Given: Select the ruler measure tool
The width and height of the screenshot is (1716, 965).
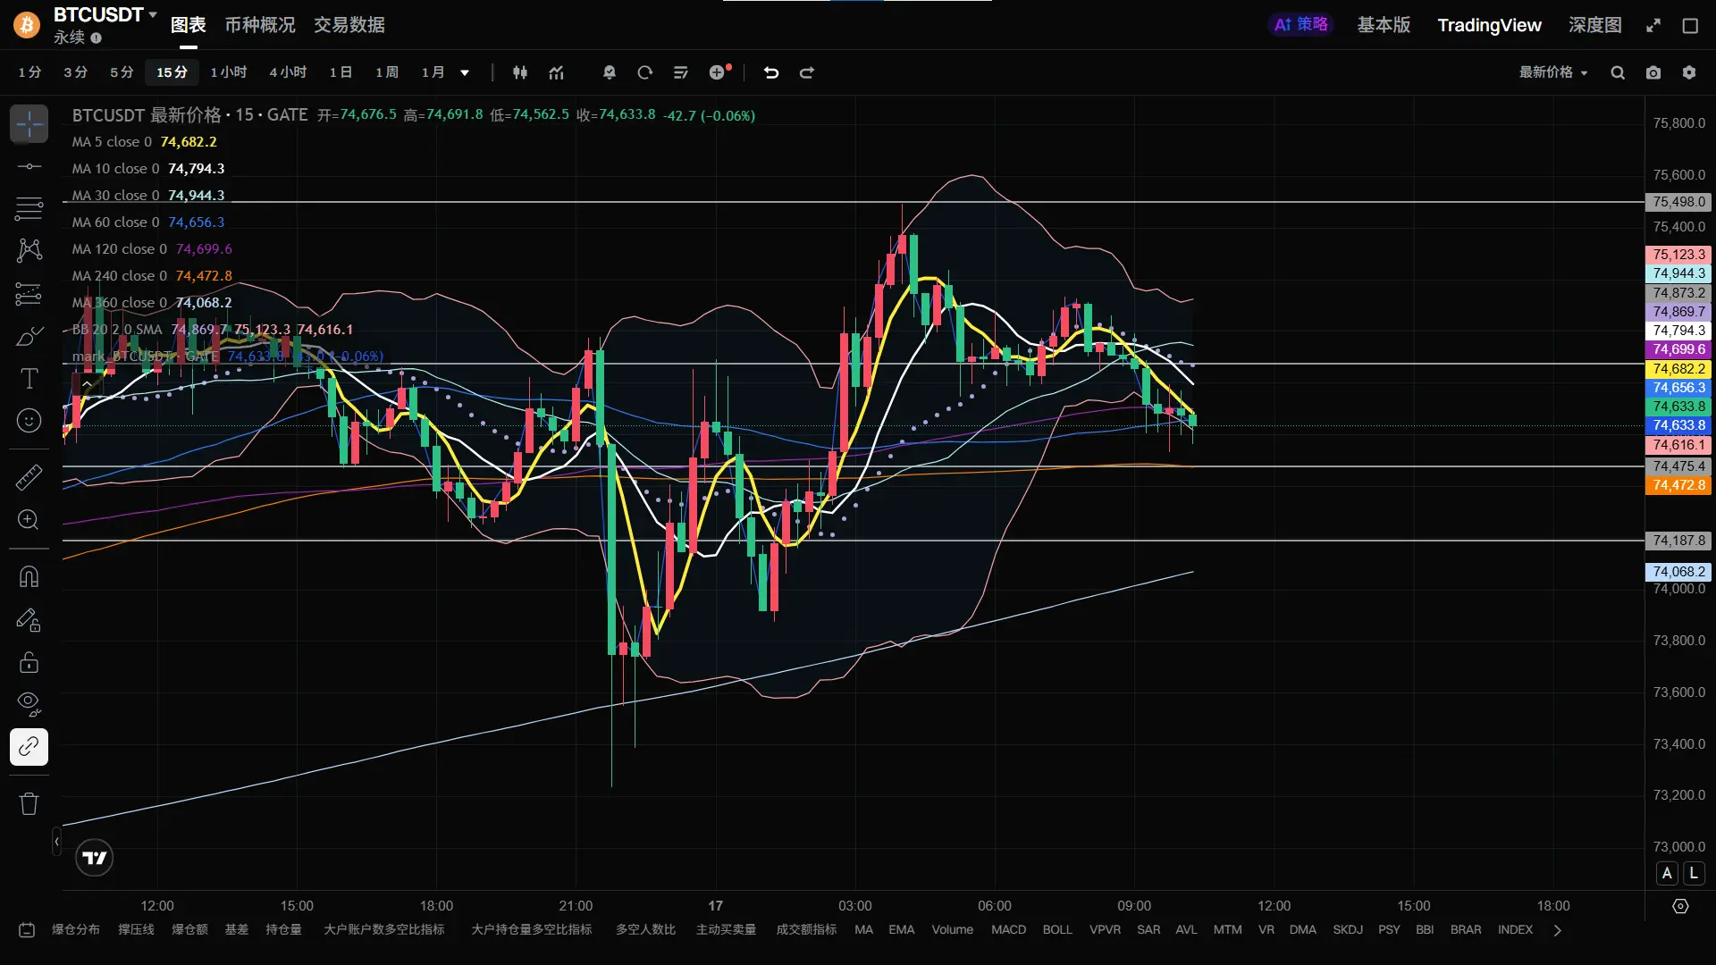Looking at the screenshot, I should click(x=29, y=477).
